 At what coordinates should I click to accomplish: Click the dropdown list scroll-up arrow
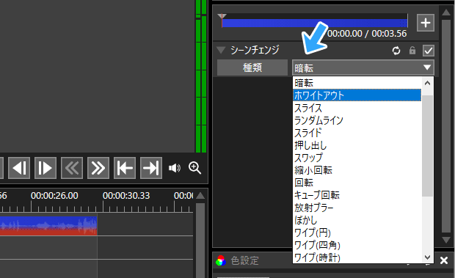(x=427, y=83)
